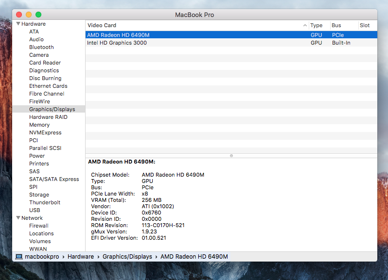Image resolution: width=388 pixels, height=280 pixels.
Task: Click the EFI Driver Version value 01.00.521
Action: click(154, 238)
